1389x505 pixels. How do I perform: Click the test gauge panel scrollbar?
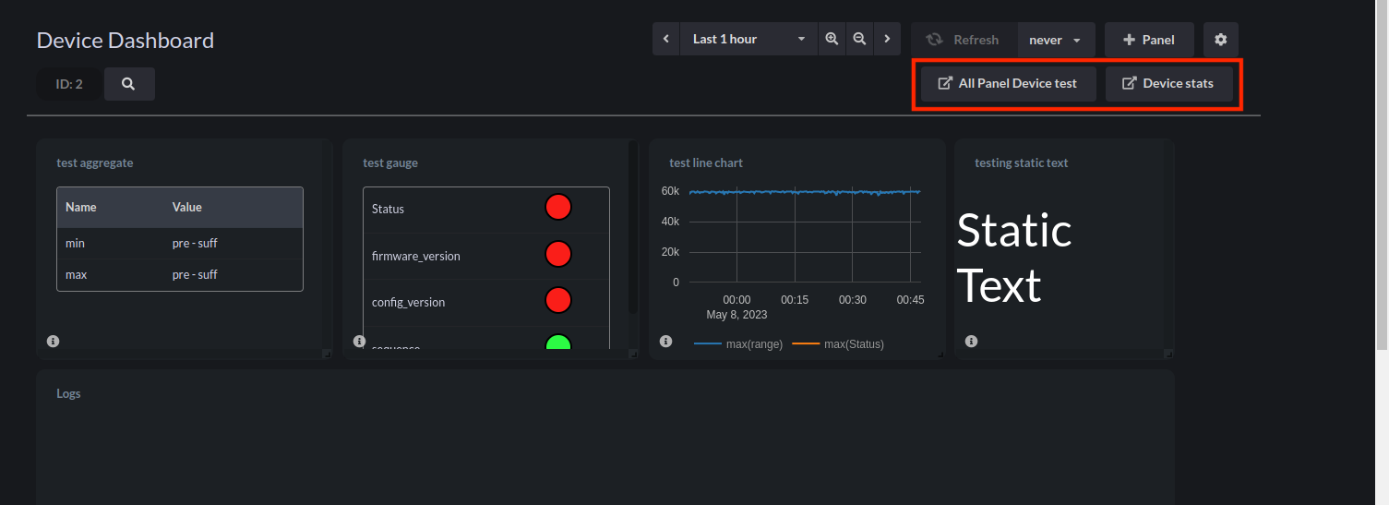pyautogui.click(x=633, y=227)
